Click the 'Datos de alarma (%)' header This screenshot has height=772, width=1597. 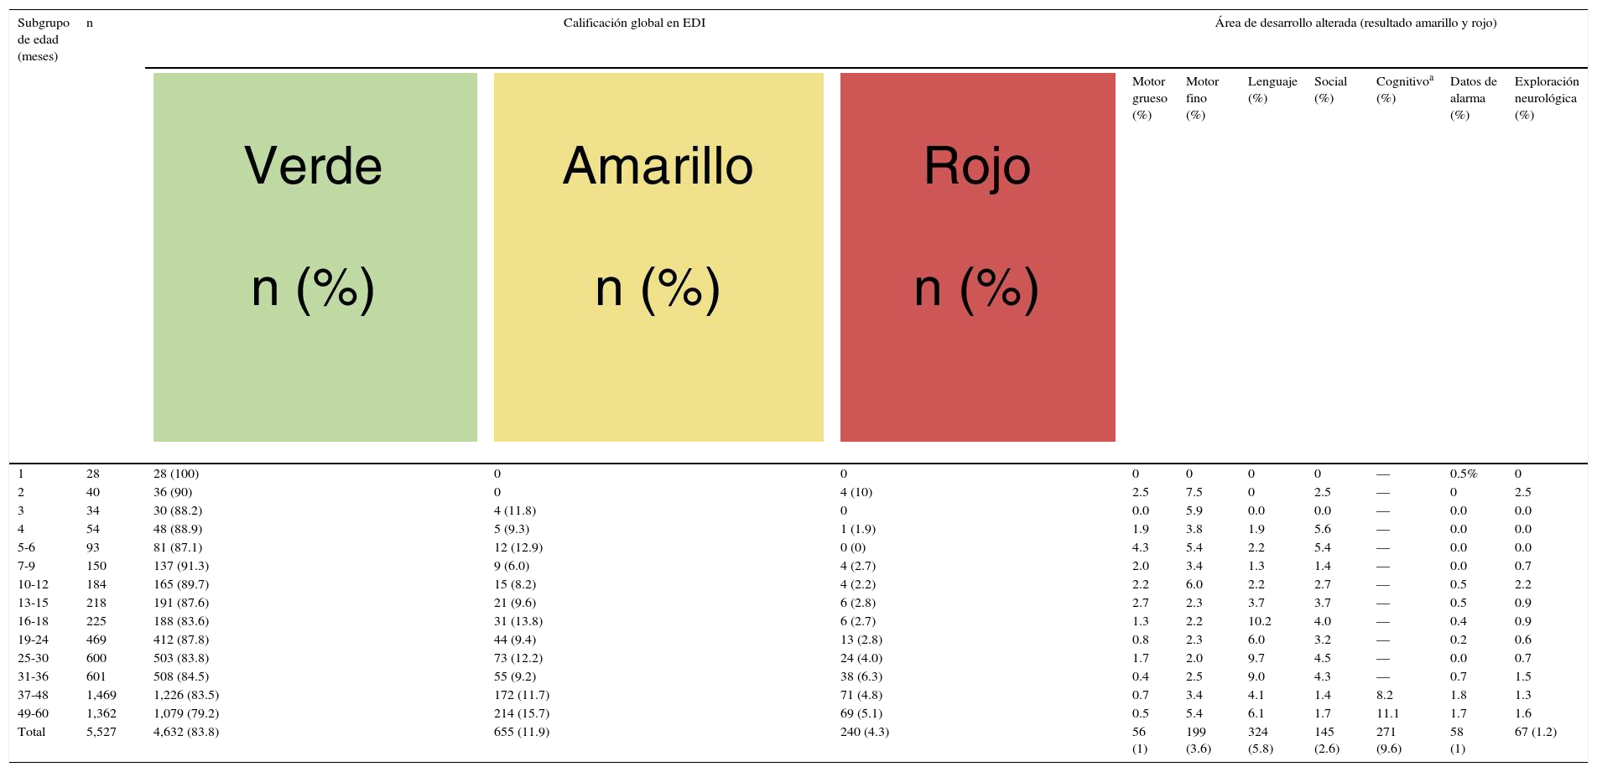[x=1473, y=98]
